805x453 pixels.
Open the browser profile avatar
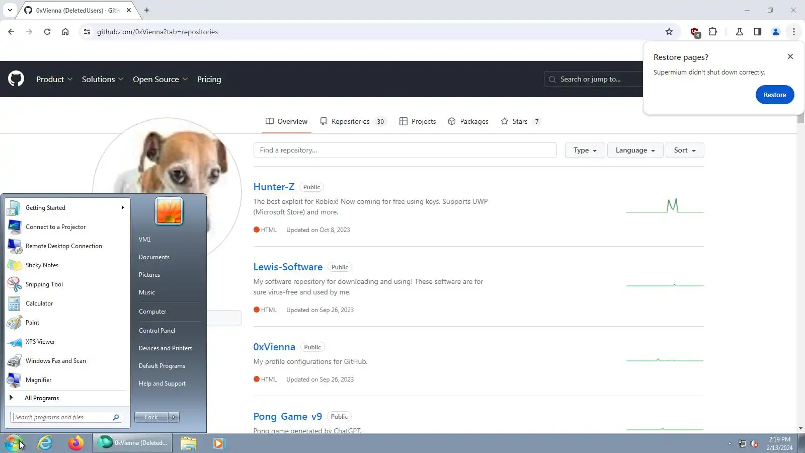pyautogui.click(x=776, y=32)
